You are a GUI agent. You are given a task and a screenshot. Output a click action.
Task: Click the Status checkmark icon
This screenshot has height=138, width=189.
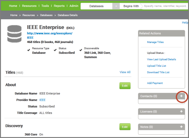pos(55,50)
